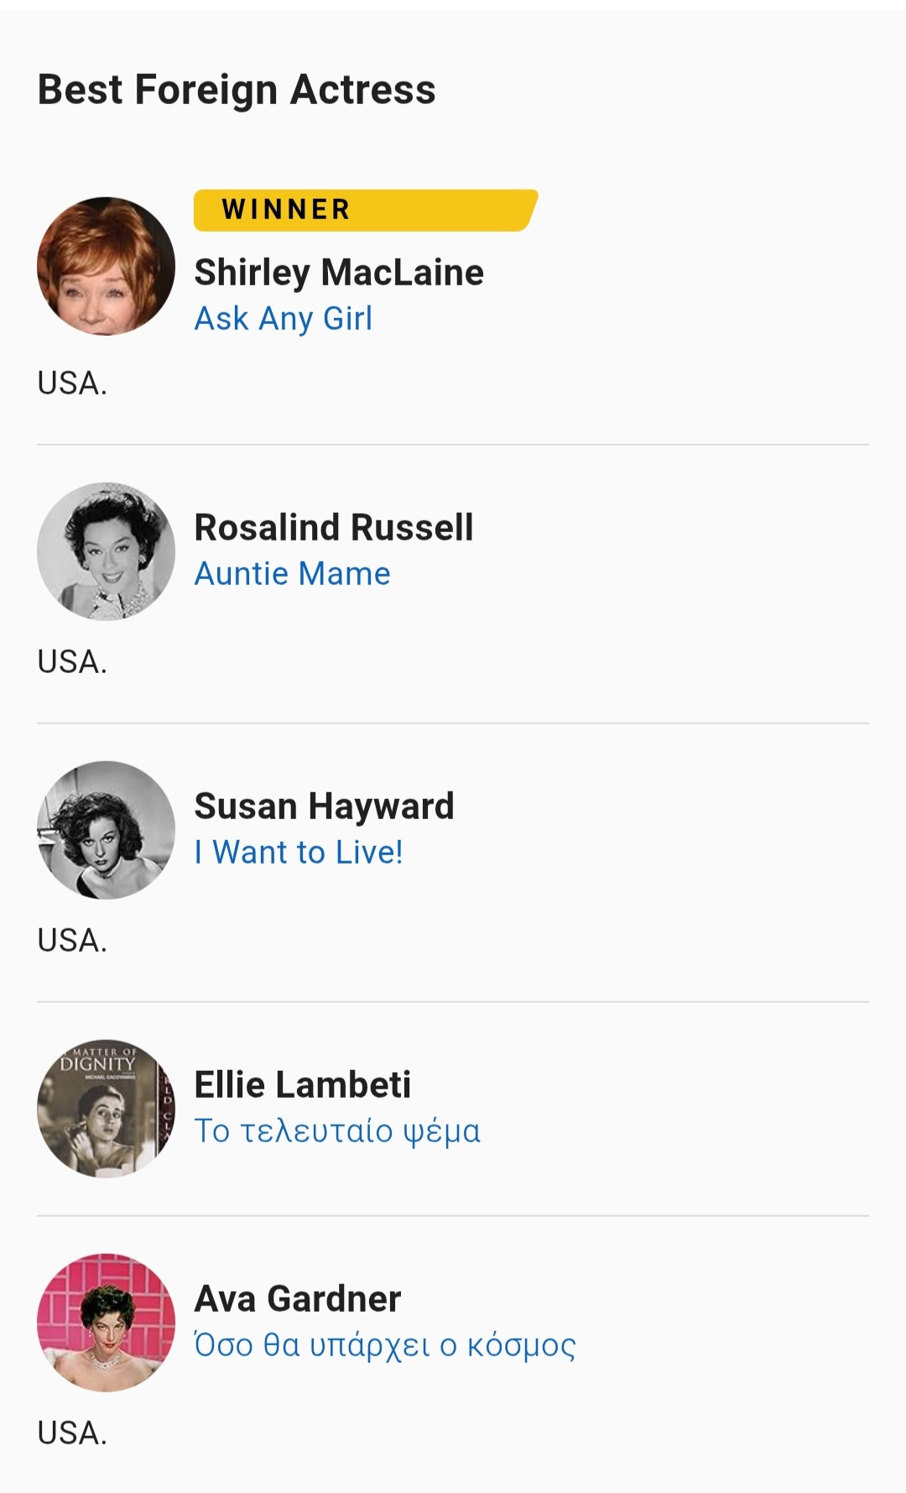Tap Ava Gardner's pink-background photo
Image resolution: width=906 pixels, height=1493 pixels.
coord(106,1323)
